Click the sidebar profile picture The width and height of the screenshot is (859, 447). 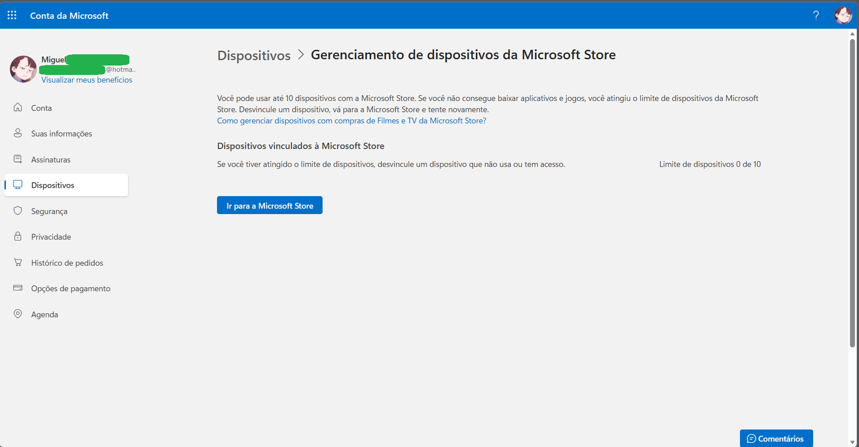coord(23,69)
